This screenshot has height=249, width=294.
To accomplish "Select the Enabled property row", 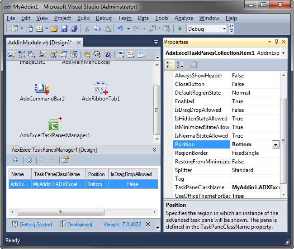I will click(x=226, y=101).
